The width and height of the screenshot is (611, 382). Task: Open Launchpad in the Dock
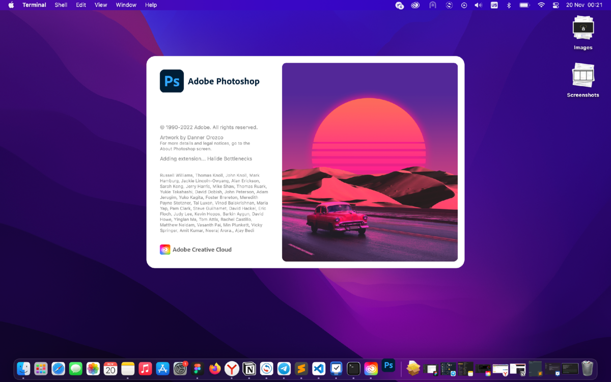click(41, 368)
